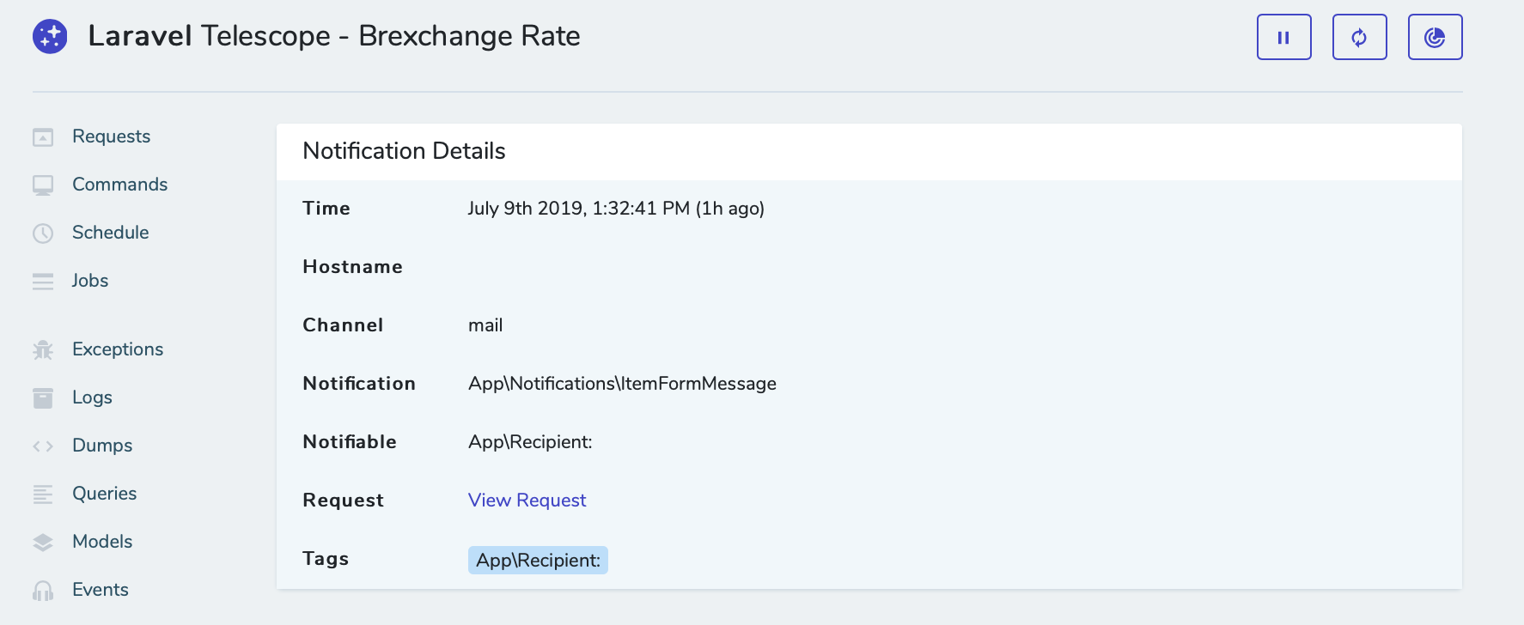The width and height of the screenshot is (1524, 625).
Task: Click the Jobs list icon
Action: (43, 282)
